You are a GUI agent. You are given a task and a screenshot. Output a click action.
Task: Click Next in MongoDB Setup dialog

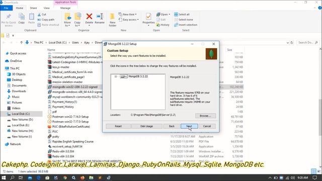[189, 126]
